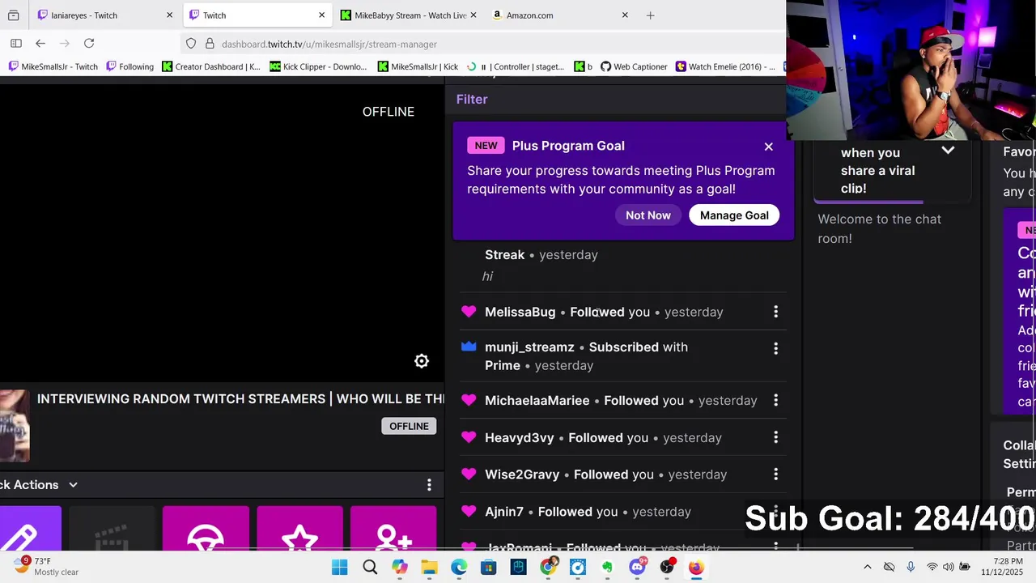
Task: Click the site padlock icon in address bar
Action: pyautogui.click(x=209, y=44)
